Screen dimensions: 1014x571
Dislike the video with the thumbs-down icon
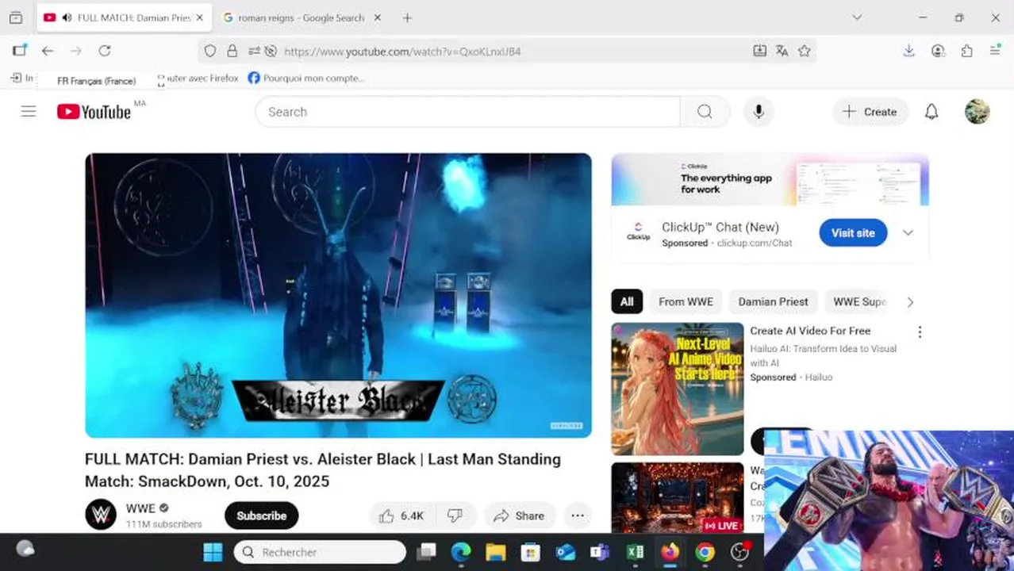pyautogui.click(x=455, y=515)
